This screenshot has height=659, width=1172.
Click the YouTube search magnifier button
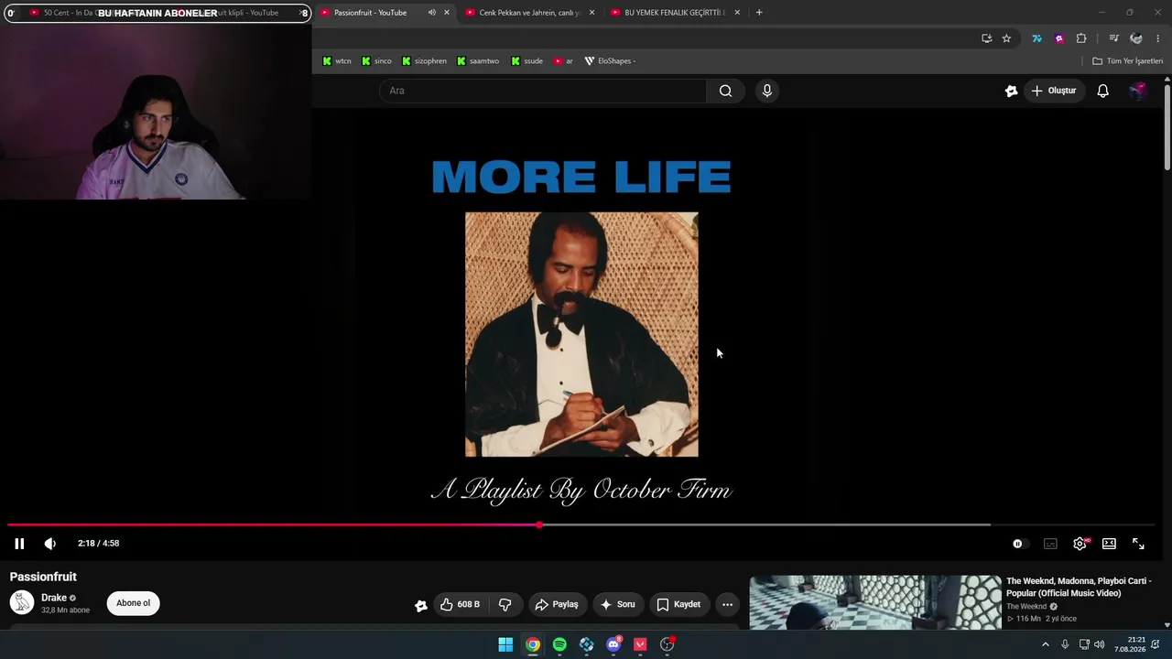coord(725,91)
